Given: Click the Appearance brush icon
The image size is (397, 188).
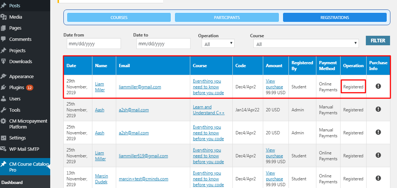Looking at the screenshot, I should (4, 76).
